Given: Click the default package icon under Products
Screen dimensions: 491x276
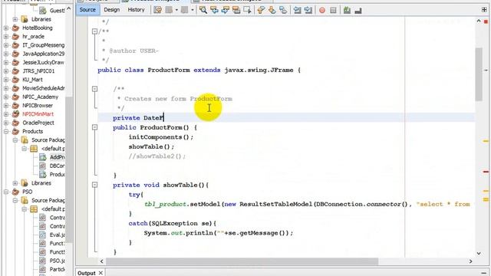Looking at the screenshot, I should [34, 149].
